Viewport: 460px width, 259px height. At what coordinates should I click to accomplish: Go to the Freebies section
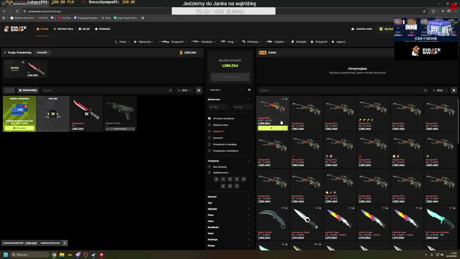(103, 29)
